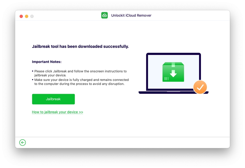This screenshot has height=168, width=245.
Task: Minimize the window with the yellow button
Action: (27, 16)
